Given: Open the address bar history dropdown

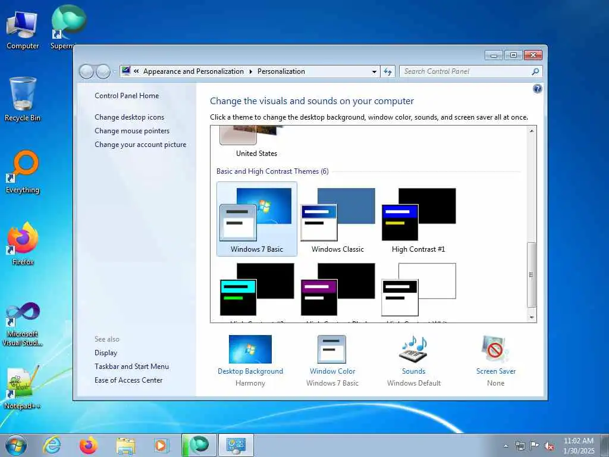Looking at the screenshot, I should coord(374,71).
